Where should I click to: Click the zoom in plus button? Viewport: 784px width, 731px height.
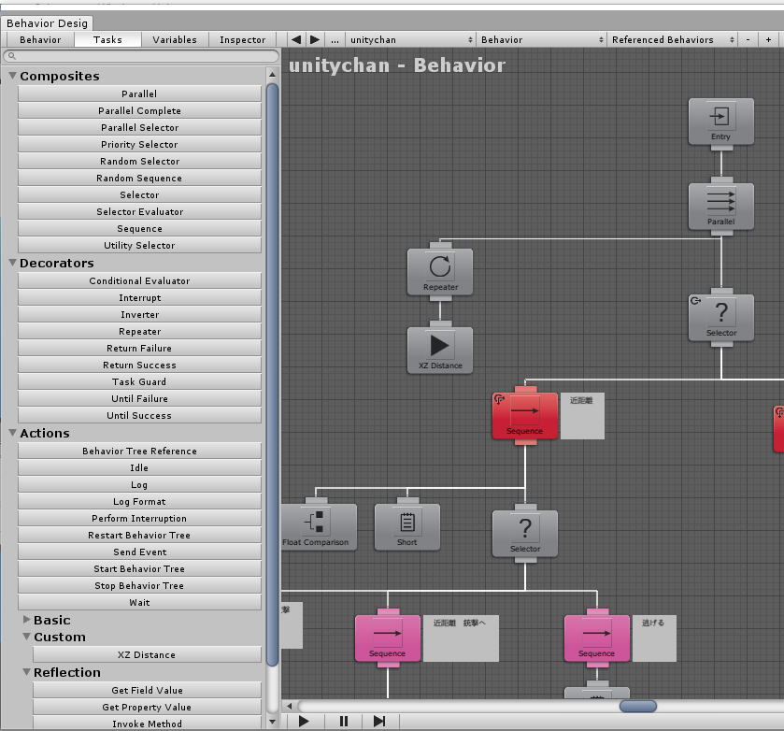769,39
